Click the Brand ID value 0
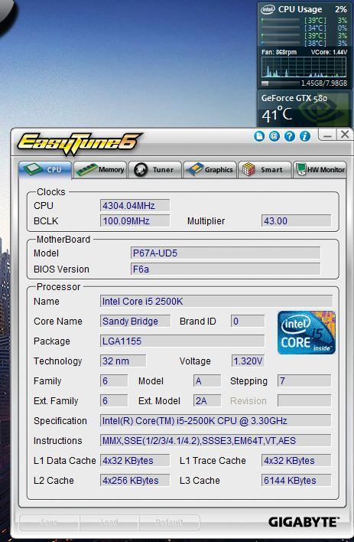 tap(248, 321)
